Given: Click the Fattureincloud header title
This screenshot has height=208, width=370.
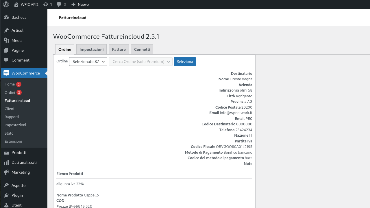Looking at the screenshot, I should coord(73,18).
